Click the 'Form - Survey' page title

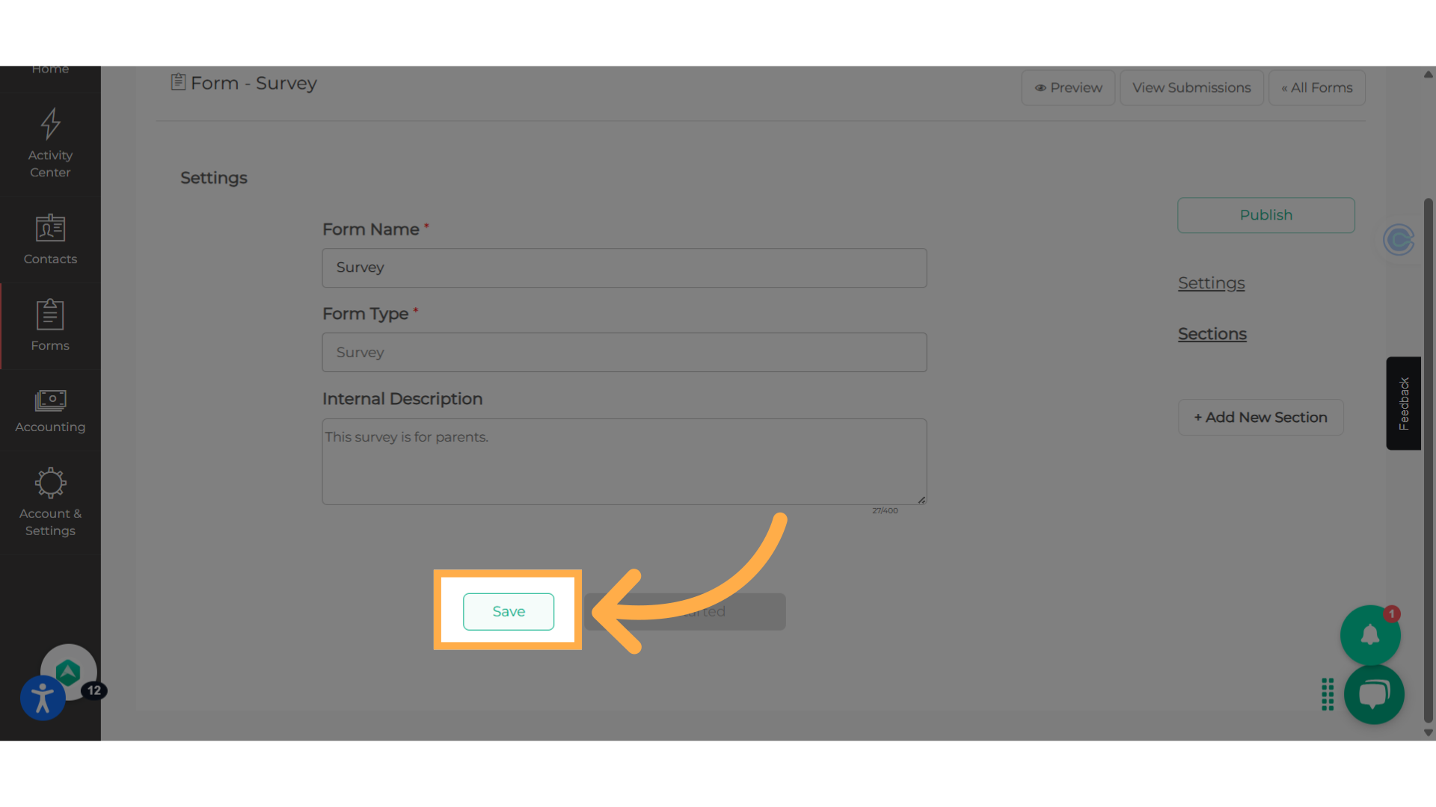pyautogui.click(x=254, y=83)
